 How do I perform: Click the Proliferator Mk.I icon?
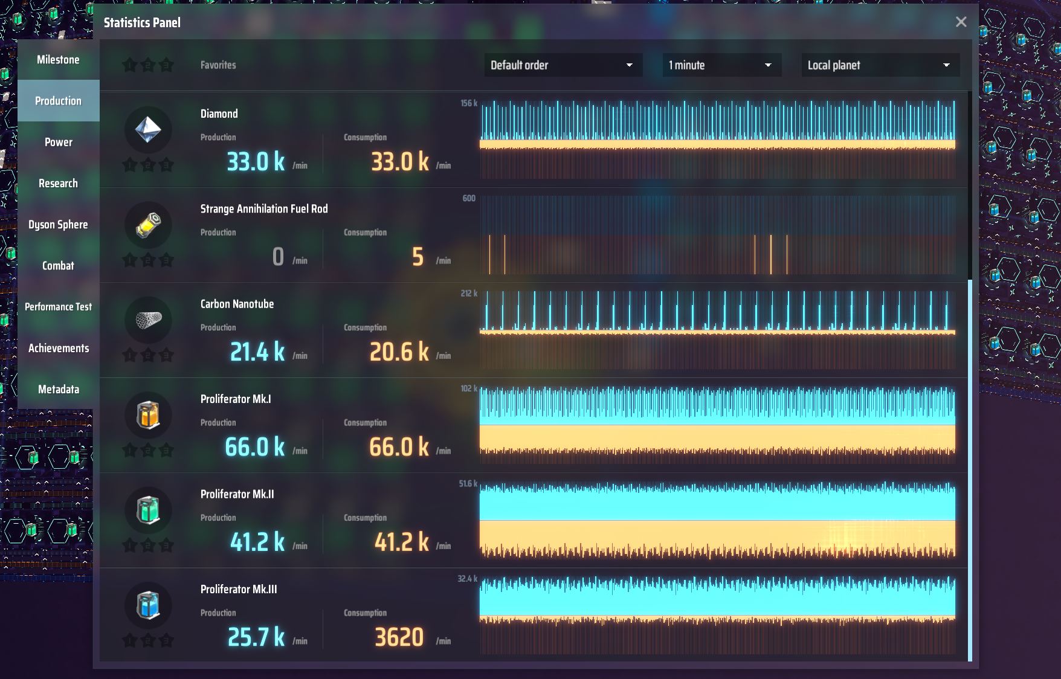(x=148, y=415)
